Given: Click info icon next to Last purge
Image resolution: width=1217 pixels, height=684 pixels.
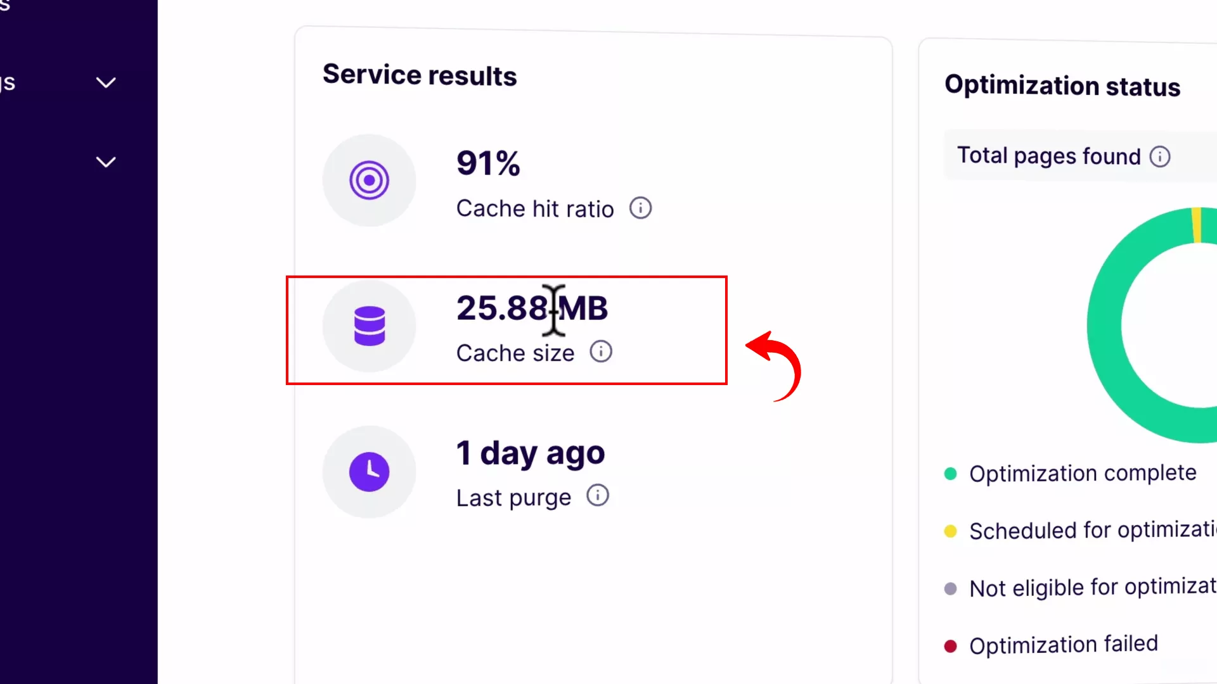Looking at the screenshot, I should (x=598, y=495).
